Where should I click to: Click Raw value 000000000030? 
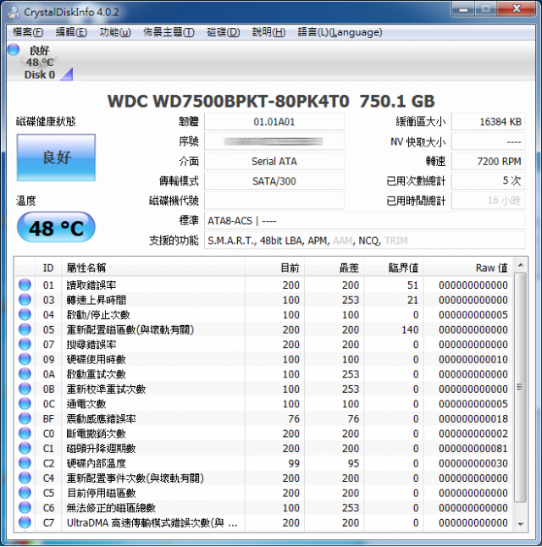point(473,463)
